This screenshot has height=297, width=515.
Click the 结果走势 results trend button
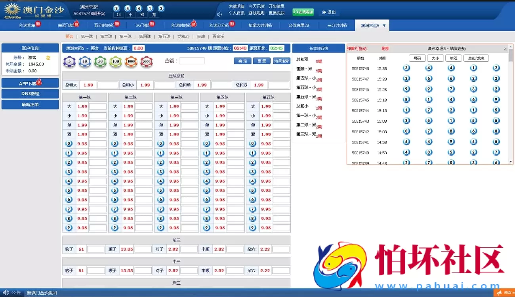[x=281, y=61]
